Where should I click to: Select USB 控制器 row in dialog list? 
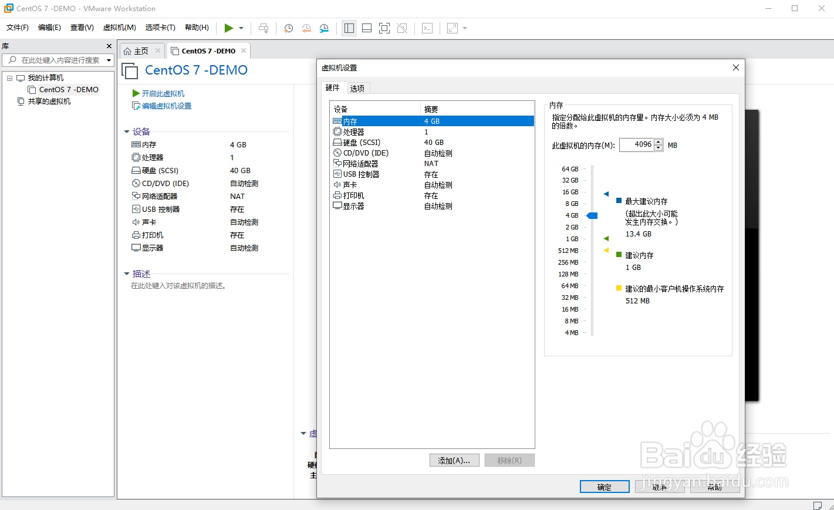[x=432, y=174]
